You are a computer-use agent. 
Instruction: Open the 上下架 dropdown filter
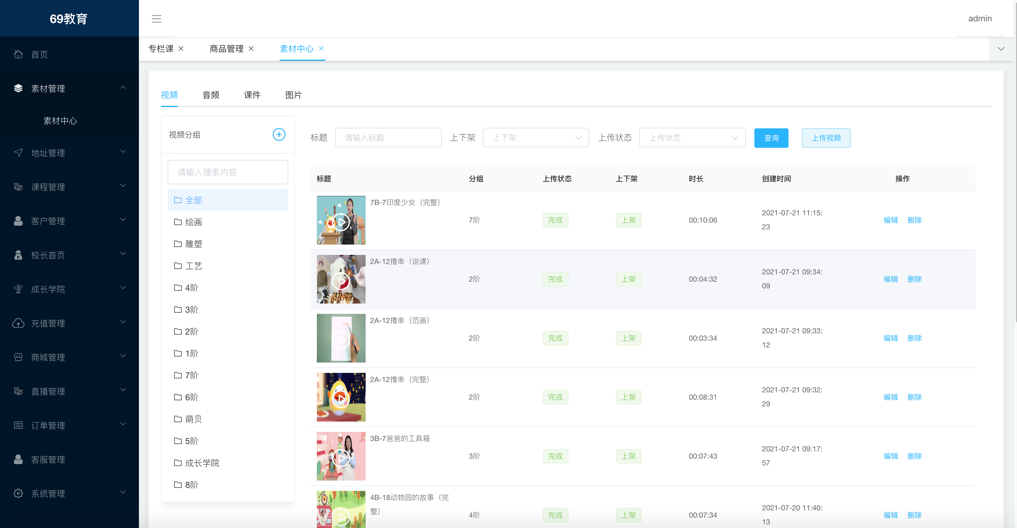(x=536, y=137)
